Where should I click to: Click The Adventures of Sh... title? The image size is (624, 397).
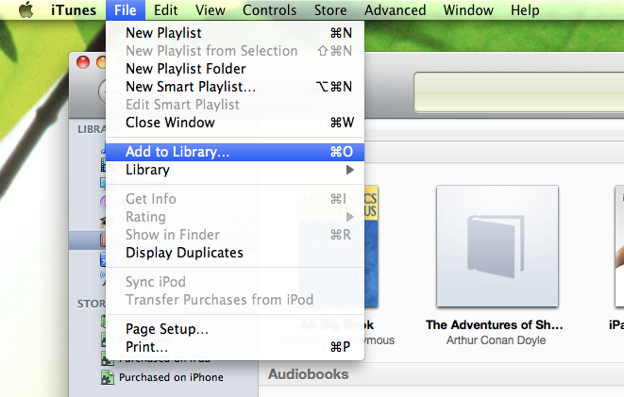click(x=495, y=325)
